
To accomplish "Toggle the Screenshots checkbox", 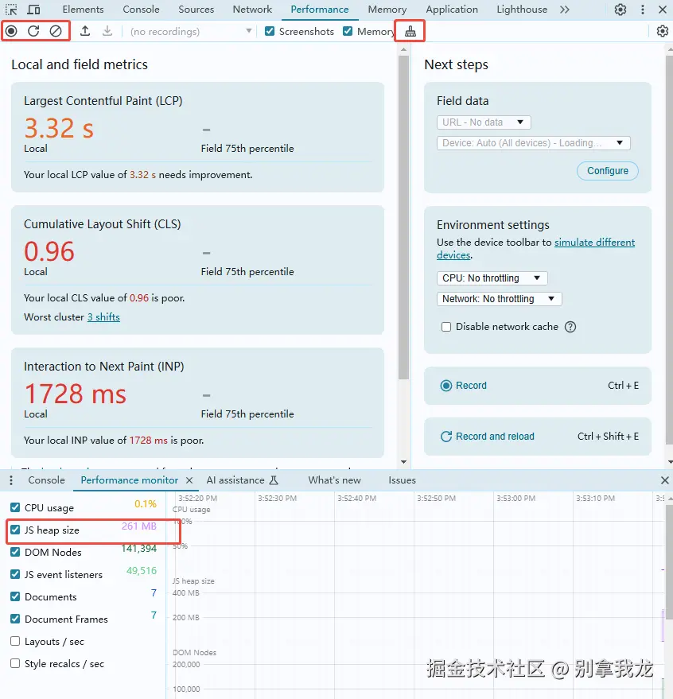I will pyautogui.click(x=270, y=31).
